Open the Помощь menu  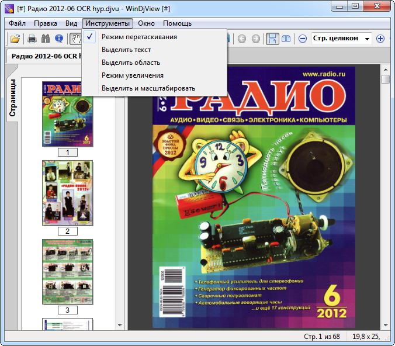point(178,23)
